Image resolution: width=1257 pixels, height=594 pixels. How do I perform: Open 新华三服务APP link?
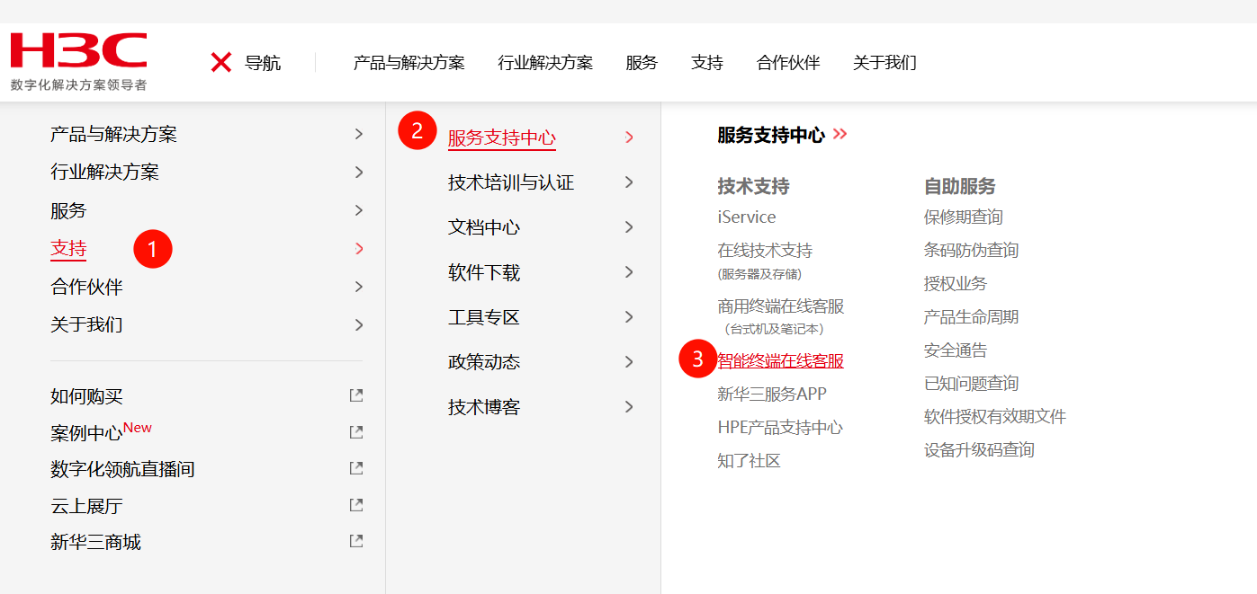[x=772, y=394]
